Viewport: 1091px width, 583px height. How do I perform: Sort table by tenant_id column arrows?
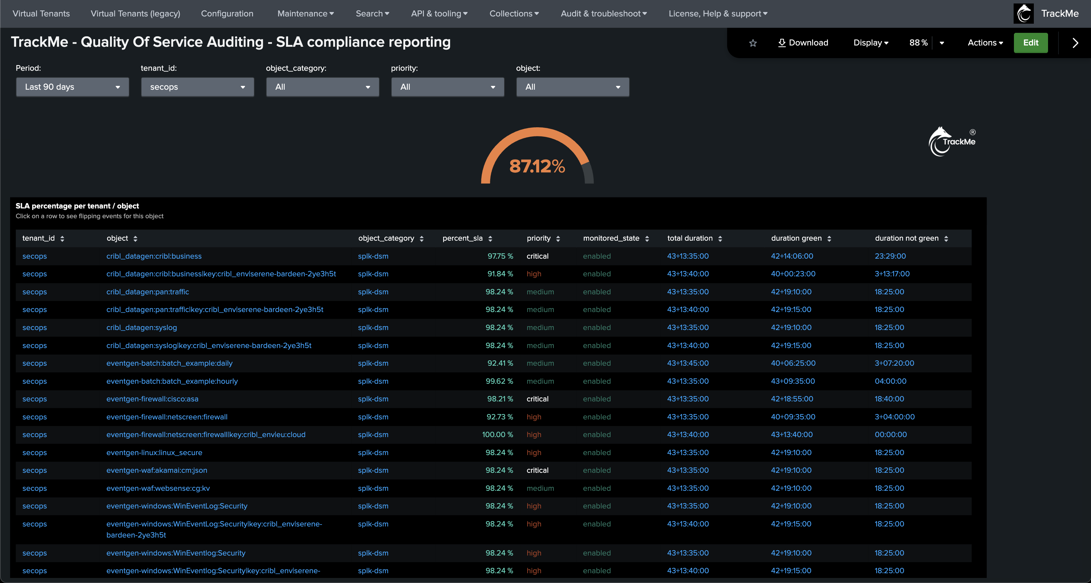point(62,238)
